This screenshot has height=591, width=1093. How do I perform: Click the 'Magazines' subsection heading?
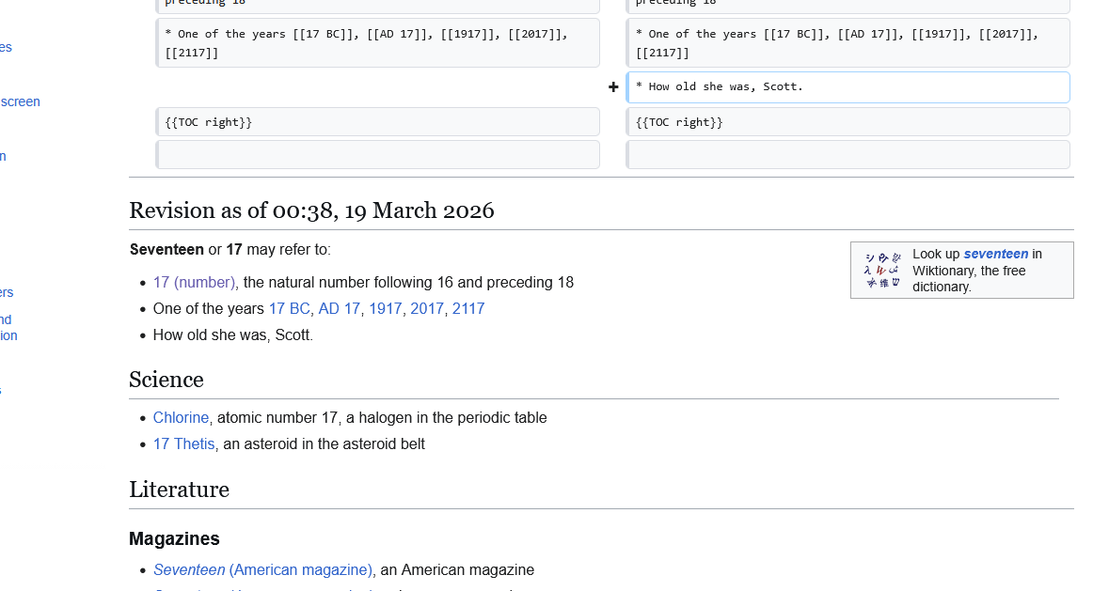pos(174,538)
